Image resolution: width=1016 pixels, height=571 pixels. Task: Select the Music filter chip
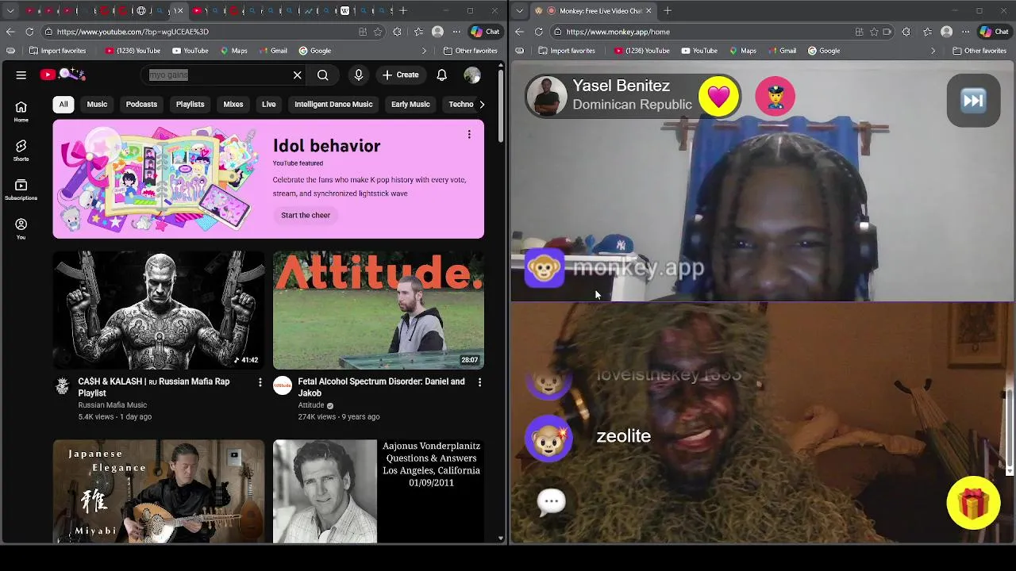(x=97, y=104)
